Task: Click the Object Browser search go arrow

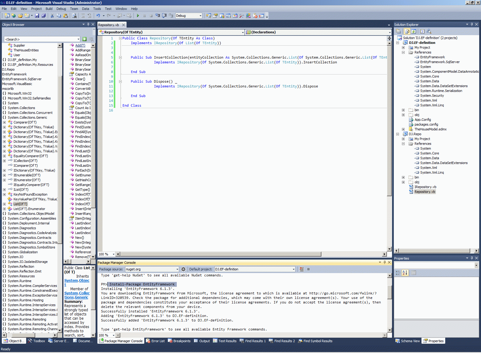Action: [84, 39]
